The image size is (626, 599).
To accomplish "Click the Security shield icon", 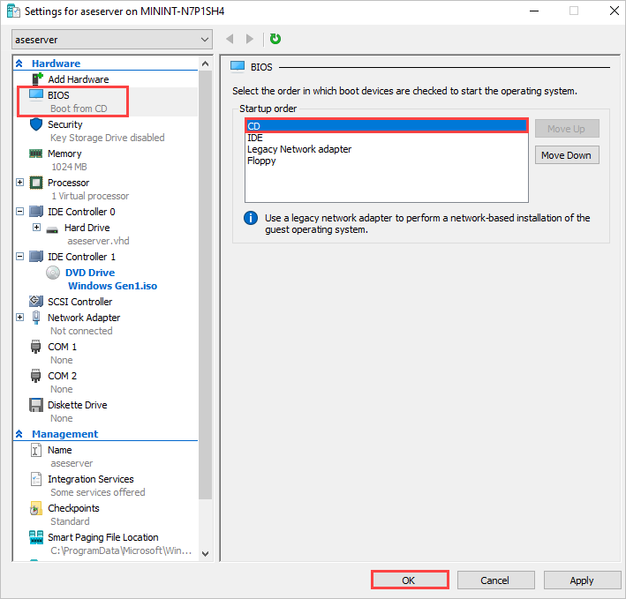I will [x=36, y=124].
